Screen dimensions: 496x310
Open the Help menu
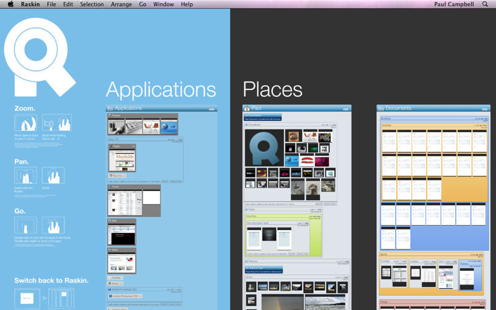click(187, 4)
